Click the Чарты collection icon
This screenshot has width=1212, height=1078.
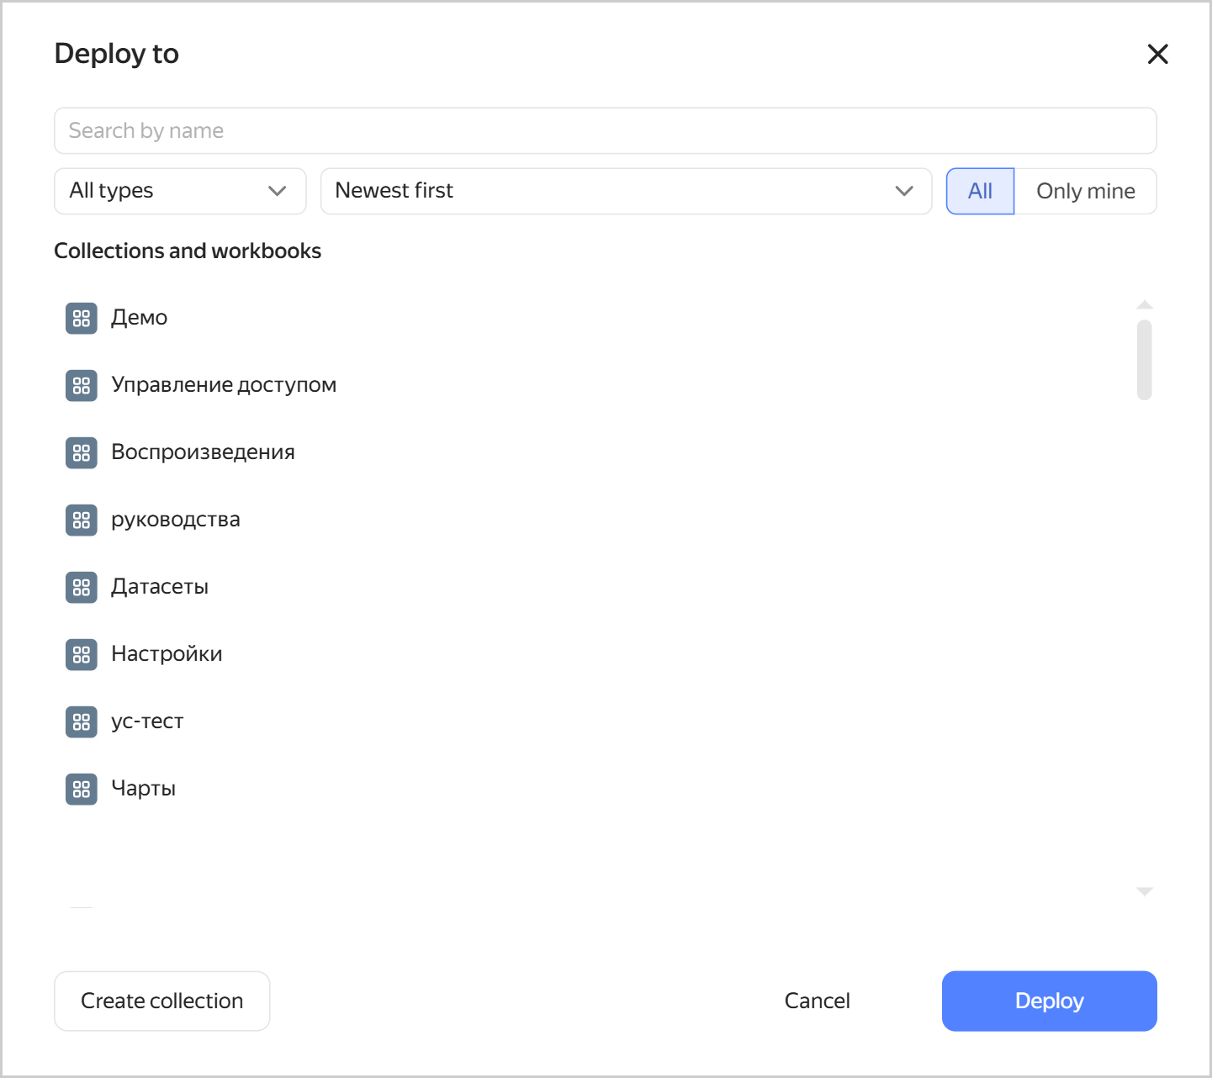(82, 789)
